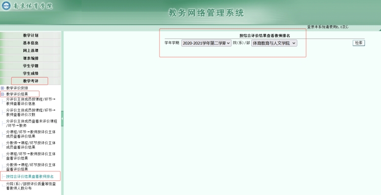This screenshot has width=381, height=195.
Task: Collapse the 教学评价结果 tree node minus icon
Action: [x=3, y=94]
